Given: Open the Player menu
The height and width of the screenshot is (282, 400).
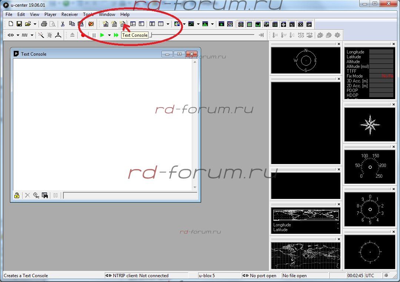Looking at the screenshot, I should [50, 14].
